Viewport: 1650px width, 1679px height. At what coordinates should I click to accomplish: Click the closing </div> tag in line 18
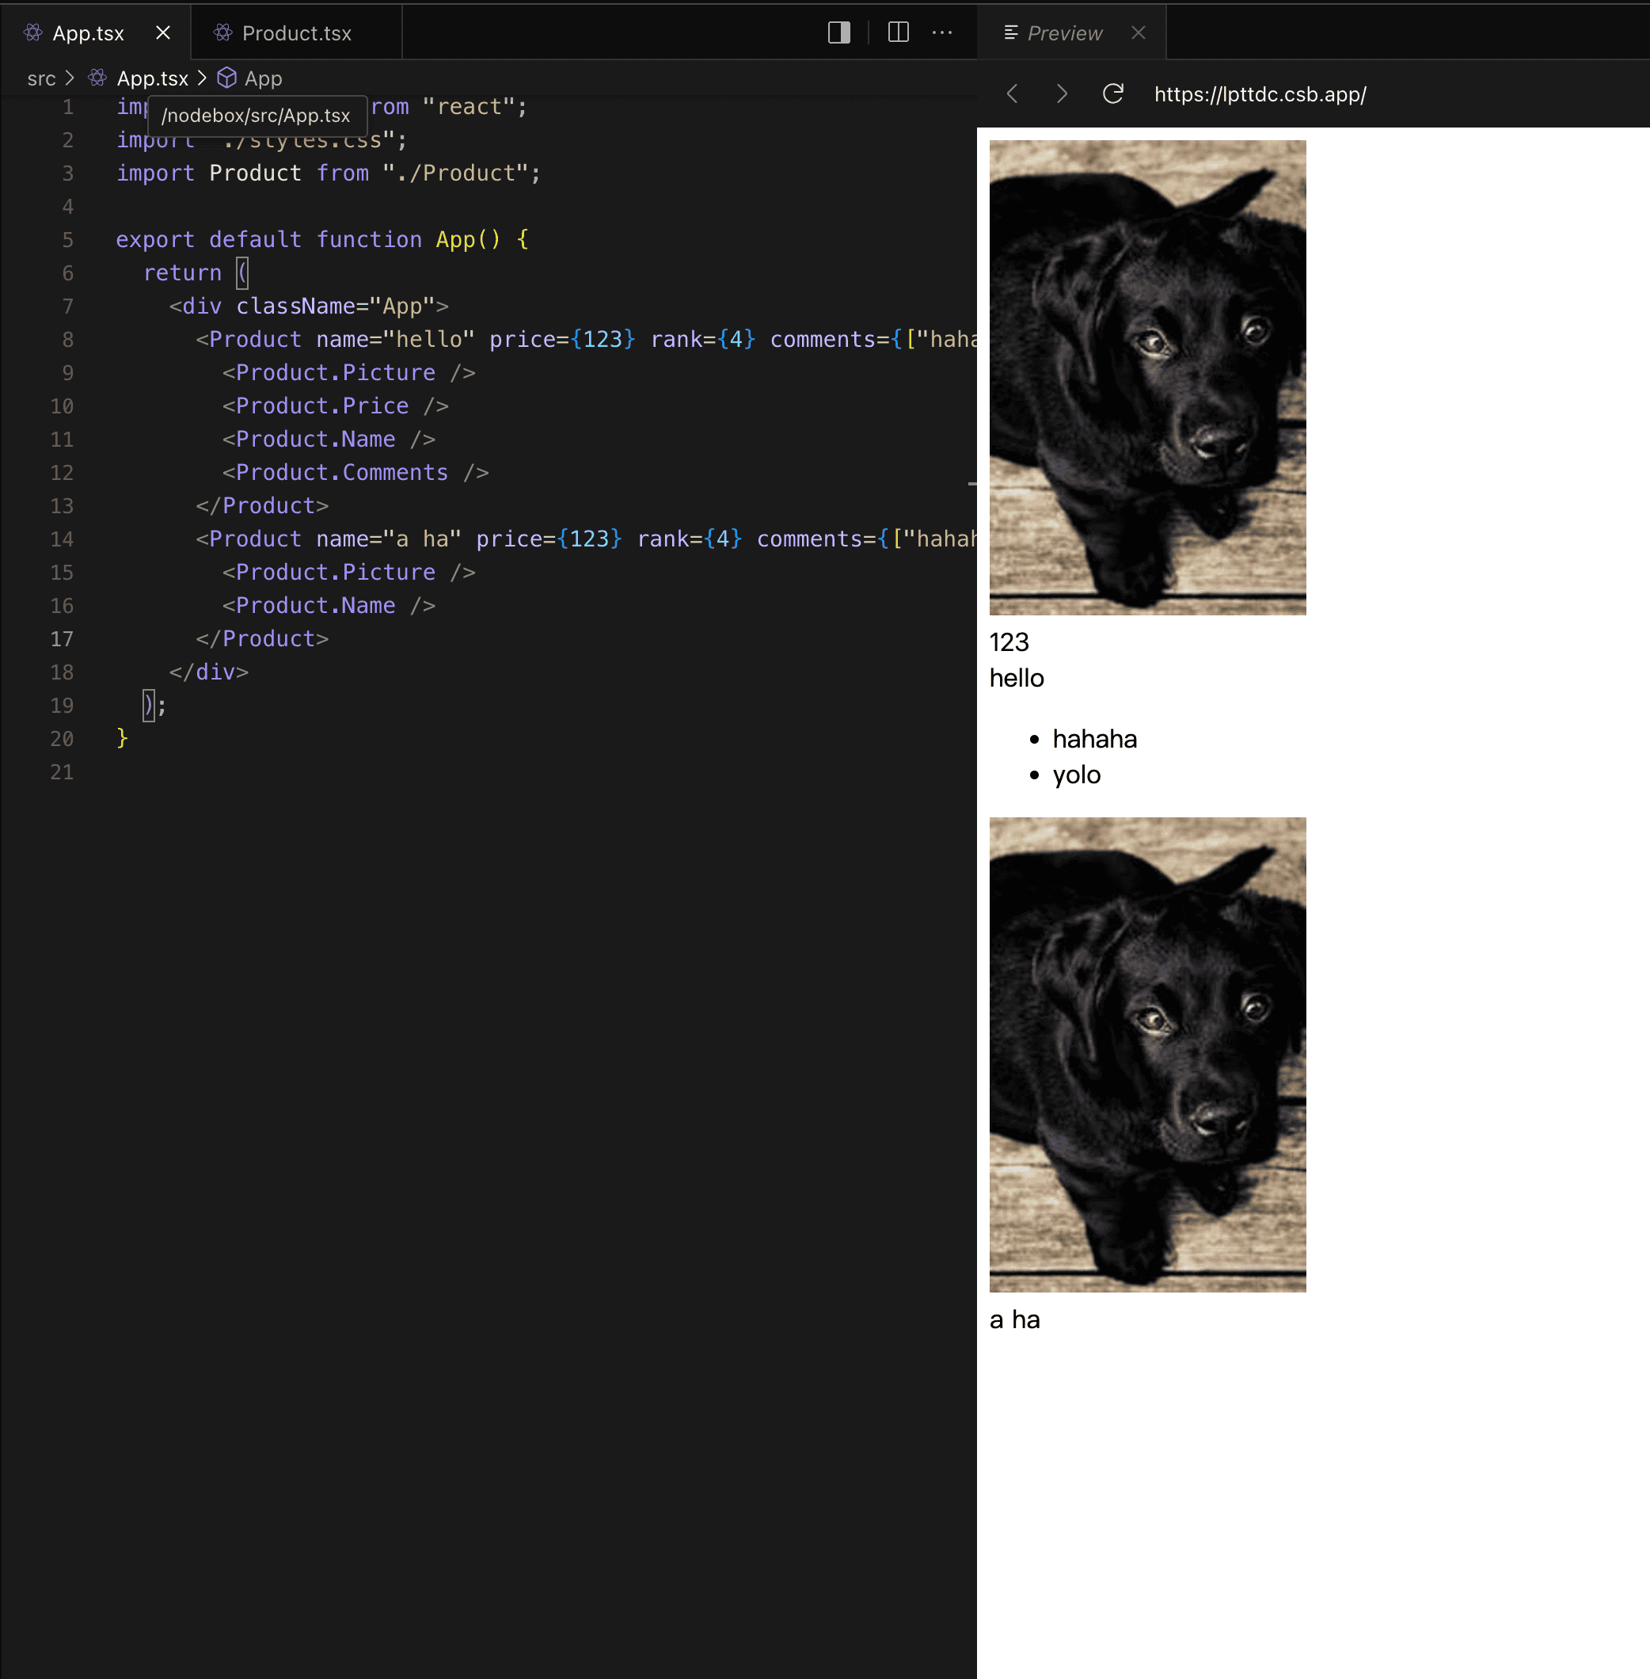click(209, 672)
